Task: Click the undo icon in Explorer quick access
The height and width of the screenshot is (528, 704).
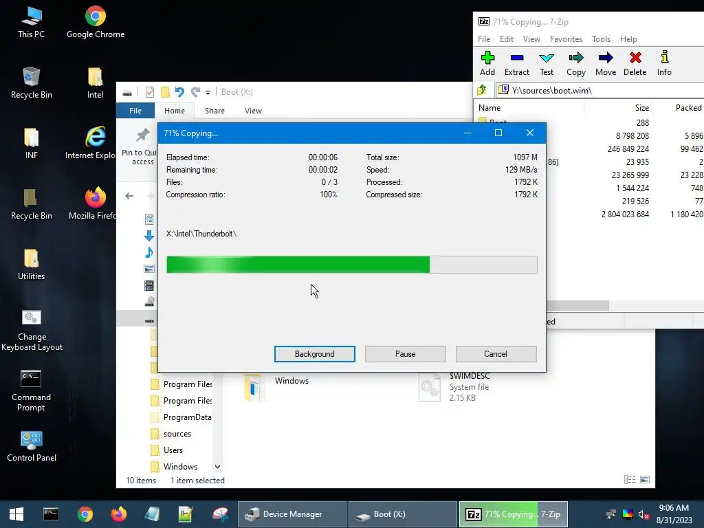Action: point(179,92)
